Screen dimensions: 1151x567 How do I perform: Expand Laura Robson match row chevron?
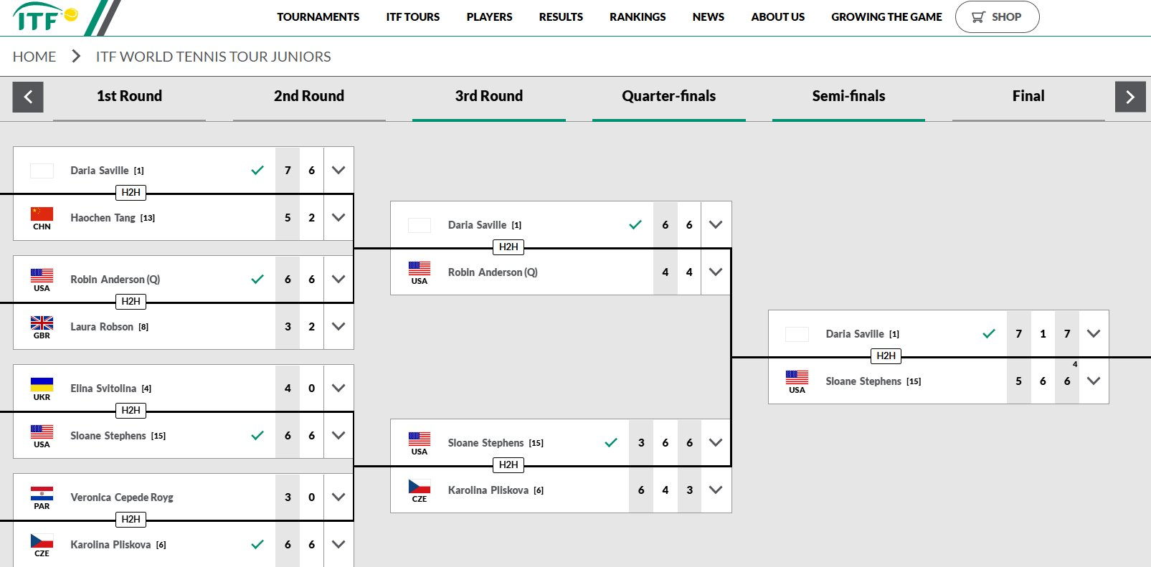(338, 326)
